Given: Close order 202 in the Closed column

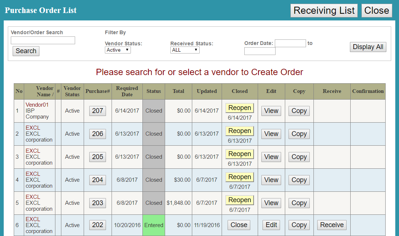Looking at the screenshot, I should (x=239, y=225).
